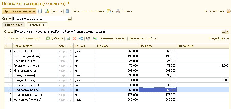Select the Принц (печенье) row
The width and height of the screenshot is (231, 109).
[x=117, y=75]
